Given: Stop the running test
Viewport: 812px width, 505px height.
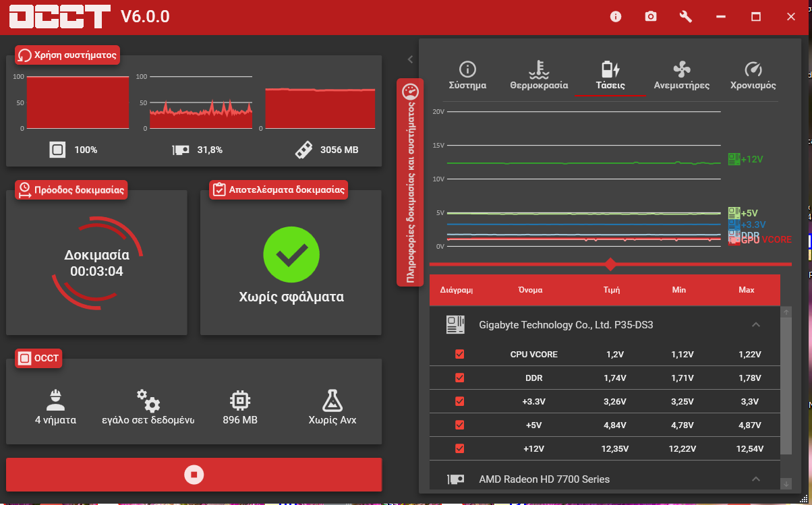Looking at the screenshot, I should click(194, 475).
